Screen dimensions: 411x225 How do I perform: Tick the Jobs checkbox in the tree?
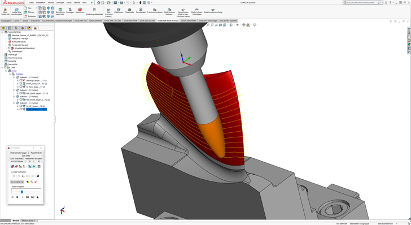tap(5, 67)
